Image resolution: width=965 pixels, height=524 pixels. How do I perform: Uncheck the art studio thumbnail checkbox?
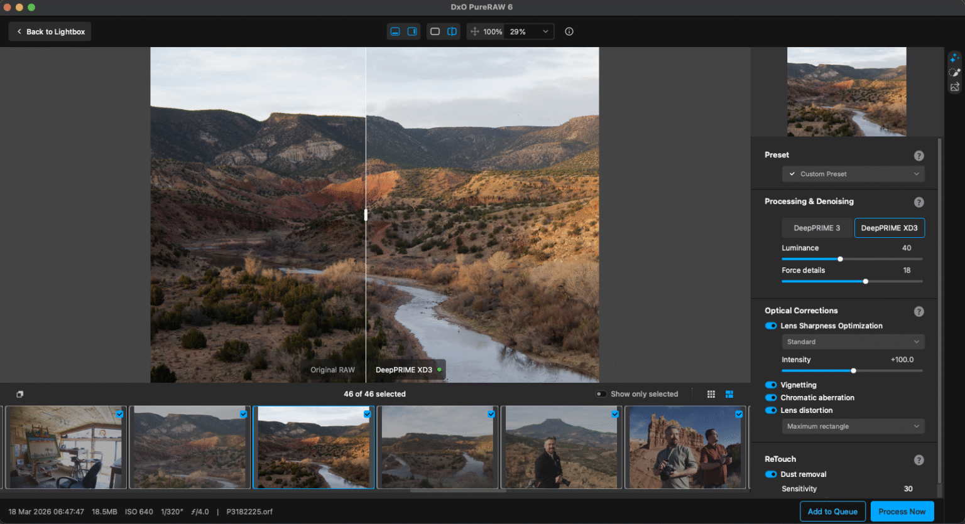click(x=119, y=414)
